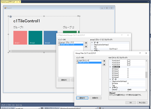151x109 pixels.
Task: Collapse the その他の値 property category
Action: point(110,67)
